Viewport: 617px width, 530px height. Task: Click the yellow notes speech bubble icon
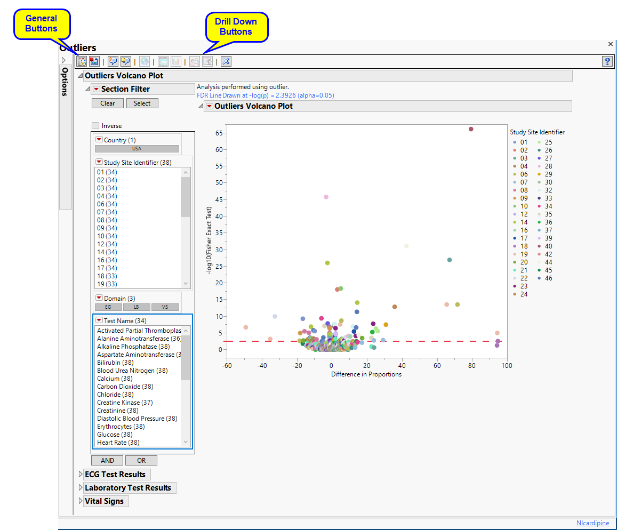126,61
